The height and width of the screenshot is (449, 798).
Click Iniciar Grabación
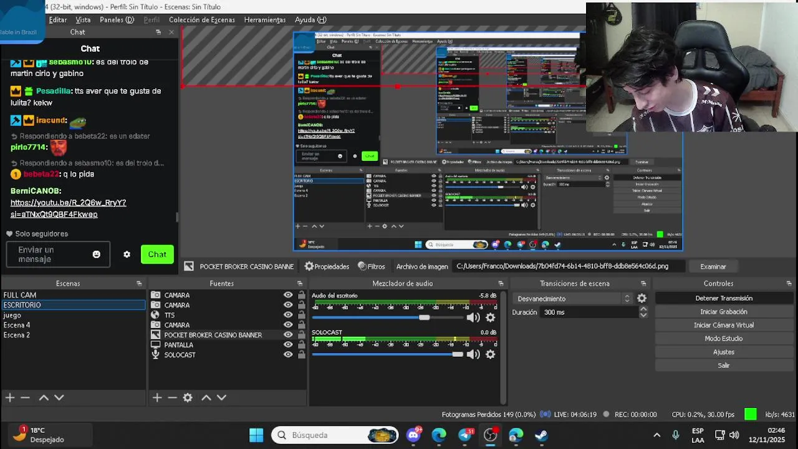click(x=723, y=312)
